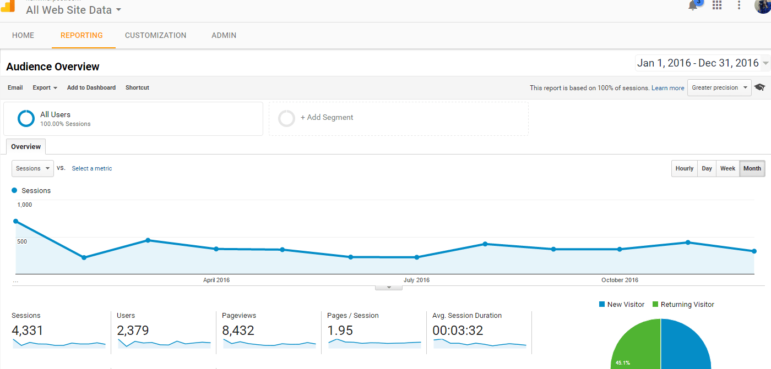Open the Greater precision dropdown
The height and width of the screenshot is (369, 771).
(x=719, y=87)
